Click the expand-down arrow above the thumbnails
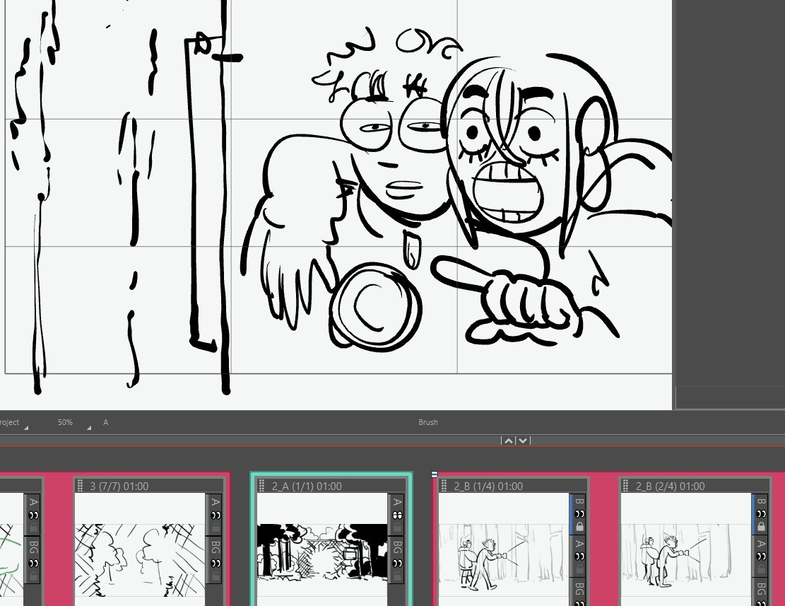Viewport: 785px width, 606px height. [523, 441]
